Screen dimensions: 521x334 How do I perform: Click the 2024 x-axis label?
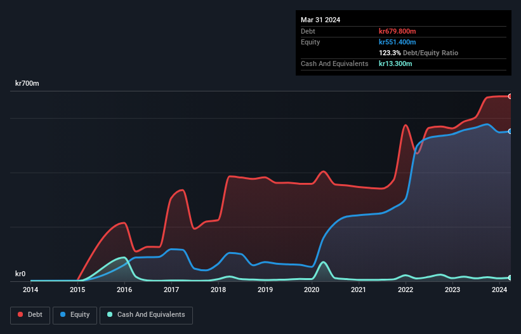point(499,290)
